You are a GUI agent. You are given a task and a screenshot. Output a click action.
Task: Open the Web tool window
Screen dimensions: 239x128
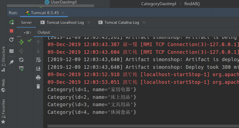pyautogui.click(x=3, y=83)
